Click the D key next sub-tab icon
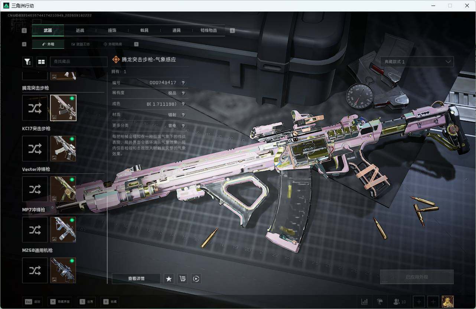476x309 pixels. (x=136, y=44)
